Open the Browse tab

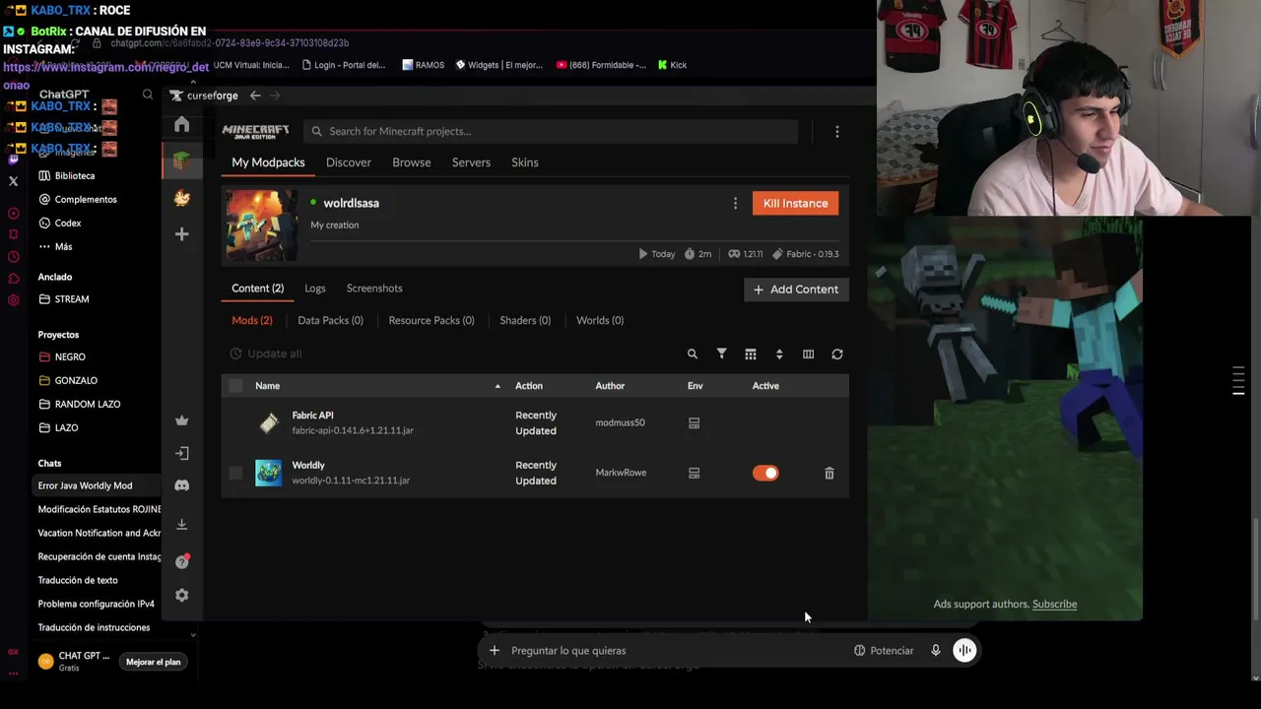pos(412,162)
